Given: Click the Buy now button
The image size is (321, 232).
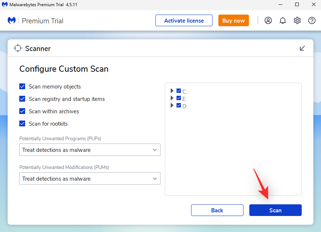Looking at the screenshot, I should click(x=233, y=20).
